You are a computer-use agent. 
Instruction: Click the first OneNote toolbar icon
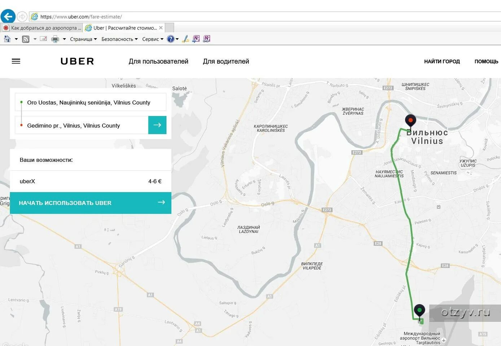tap(196, 39)
